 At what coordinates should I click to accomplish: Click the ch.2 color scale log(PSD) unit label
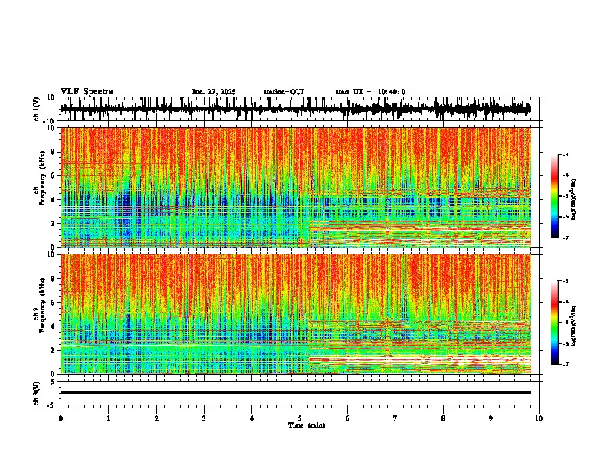click(573, 326)
